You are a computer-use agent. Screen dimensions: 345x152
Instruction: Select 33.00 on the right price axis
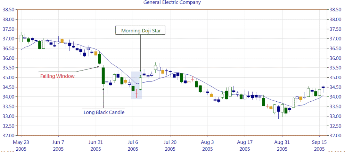click(x=335, y=116)
